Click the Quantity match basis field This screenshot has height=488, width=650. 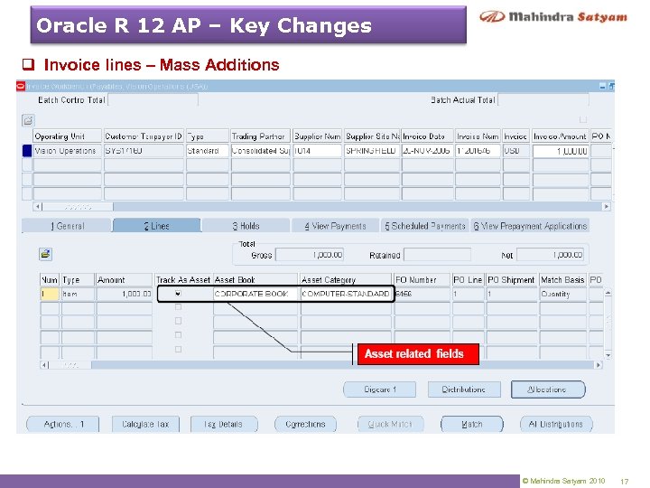(563, 294)
